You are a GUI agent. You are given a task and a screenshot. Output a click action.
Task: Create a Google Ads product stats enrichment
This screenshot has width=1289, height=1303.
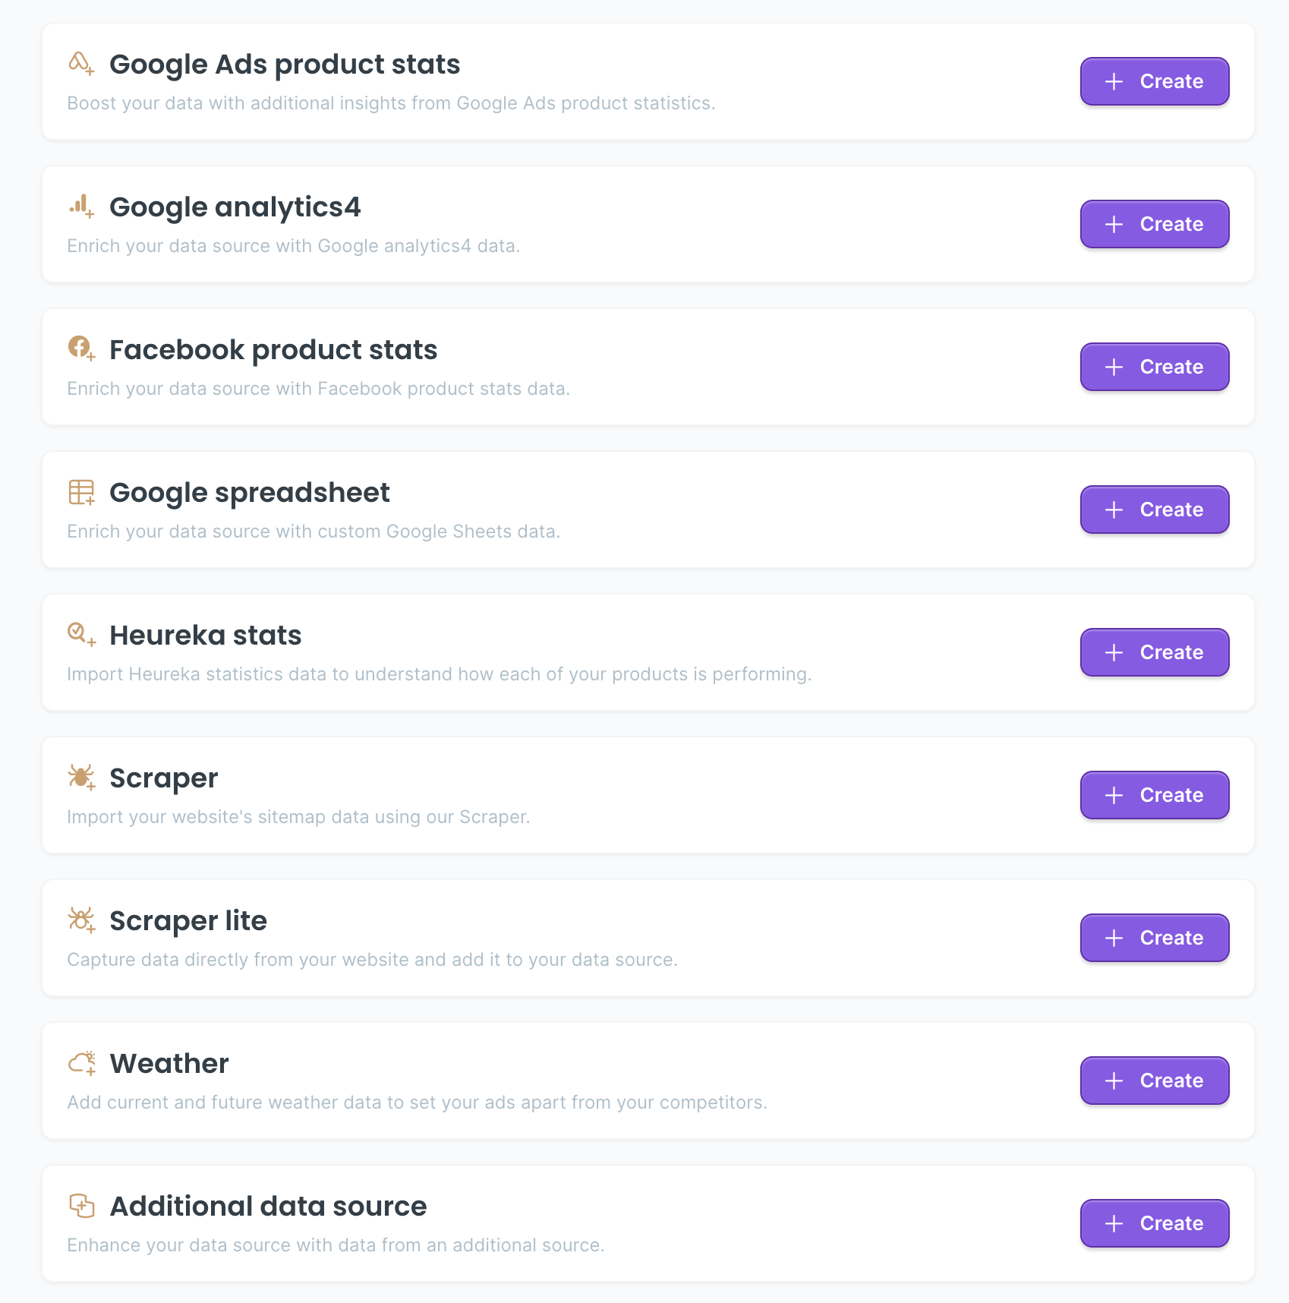point(1154,81)
